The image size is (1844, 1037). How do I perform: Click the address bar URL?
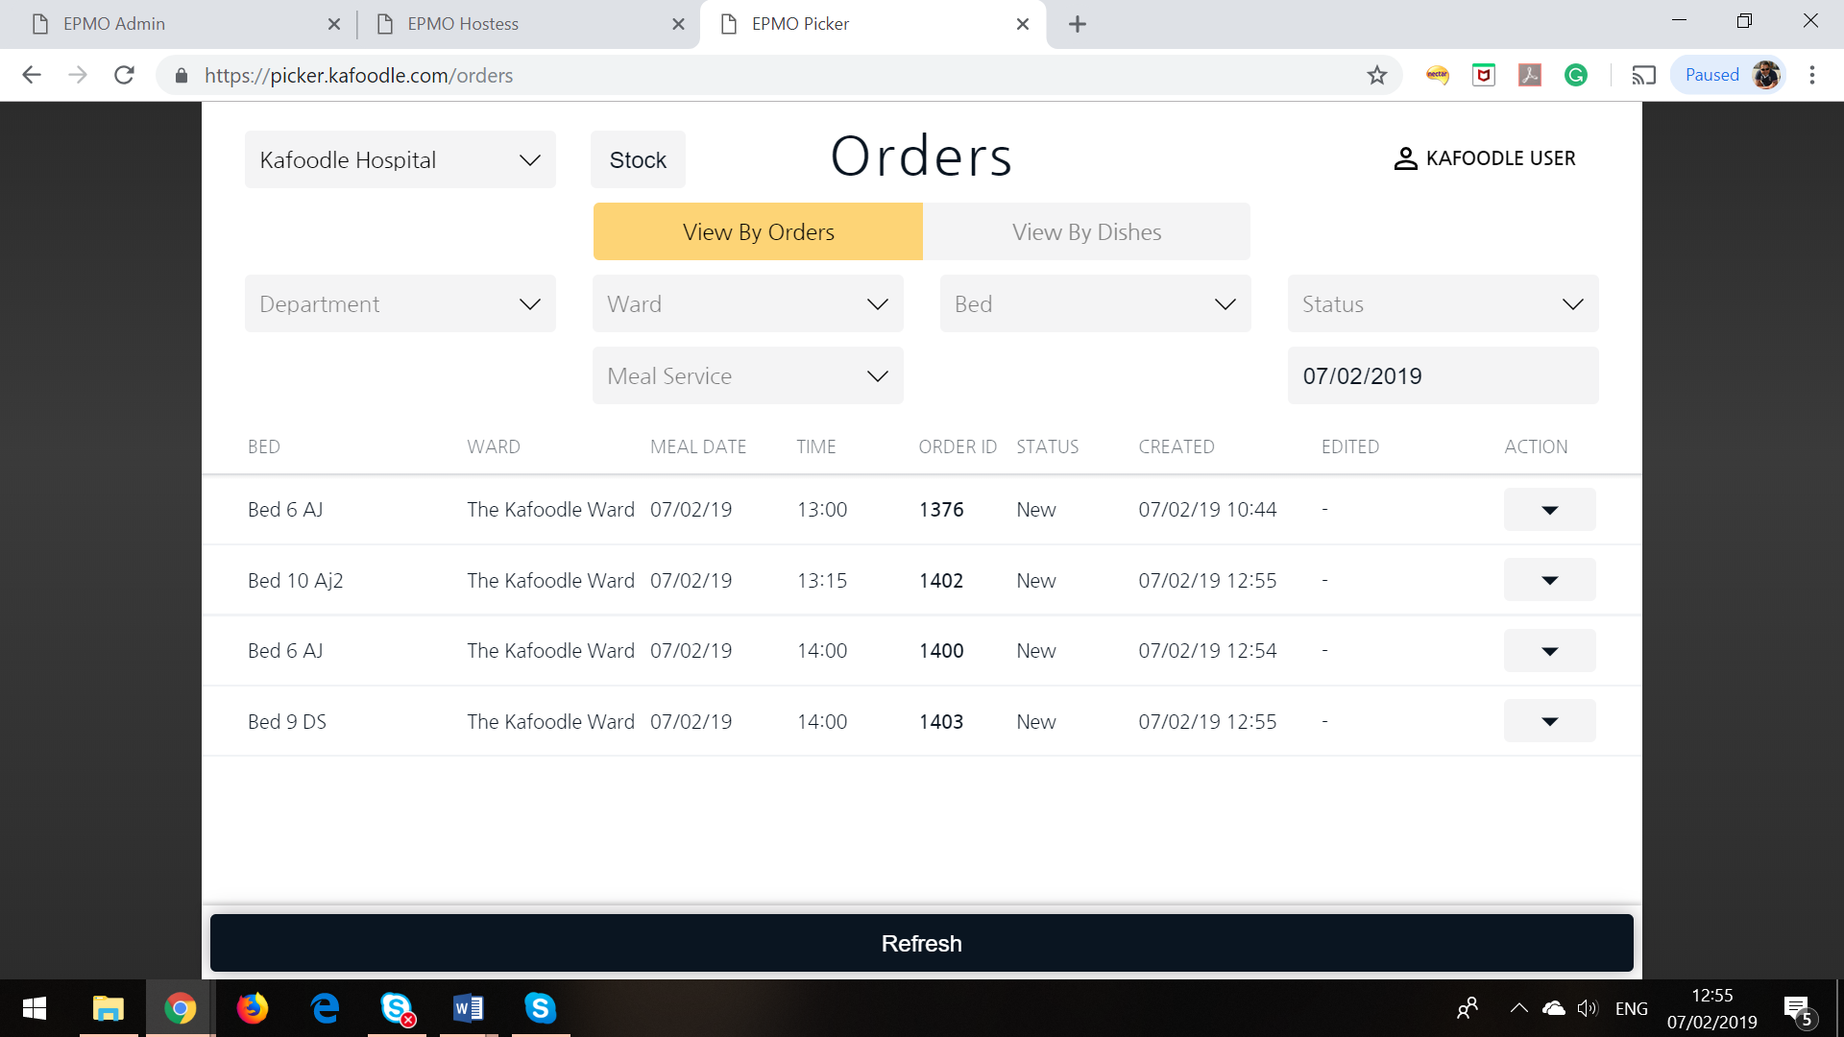click(x=358, y=75)
